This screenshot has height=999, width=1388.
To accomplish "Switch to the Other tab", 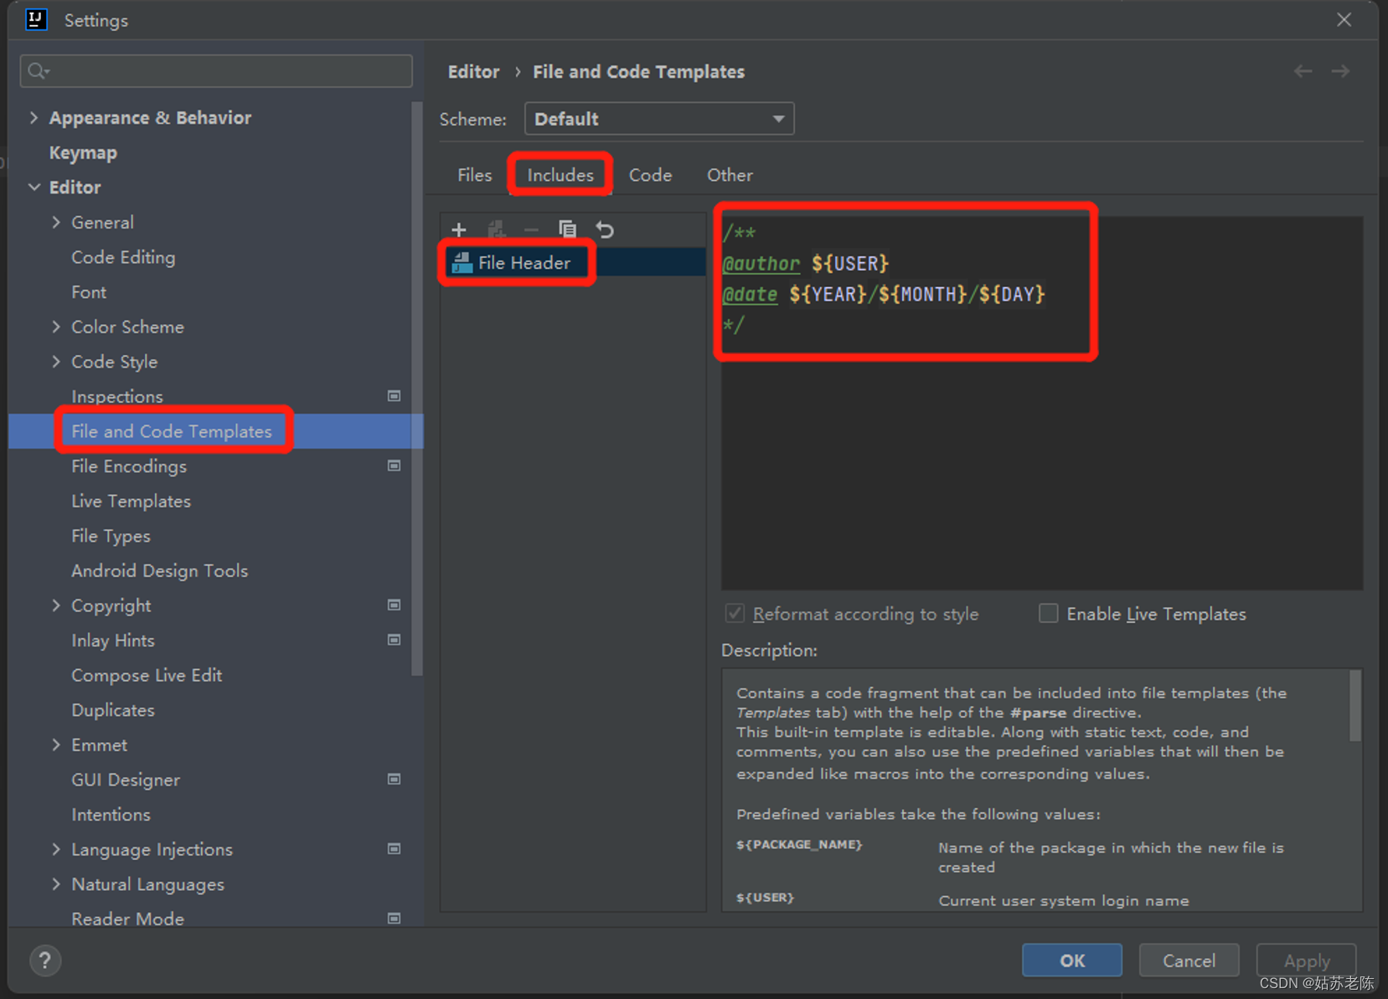I will coord(730,175).
